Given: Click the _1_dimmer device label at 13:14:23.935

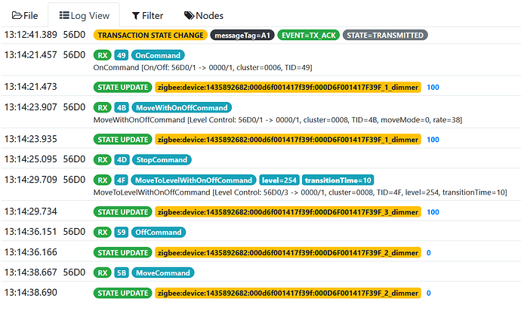Looking at the screenshot, I should click(x=288, y=140).
